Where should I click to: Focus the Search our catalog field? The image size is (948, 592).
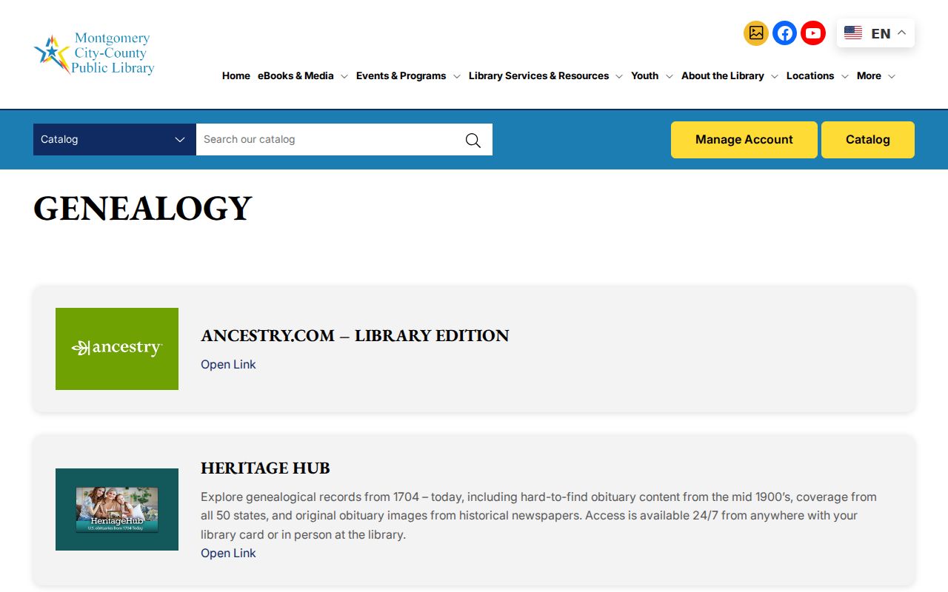[x=330, y=139]
